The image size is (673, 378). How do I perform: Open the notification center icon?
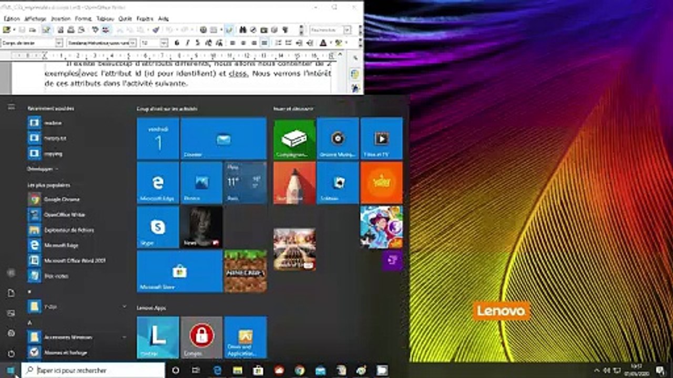pyautogui.click(x=660, y=370)
